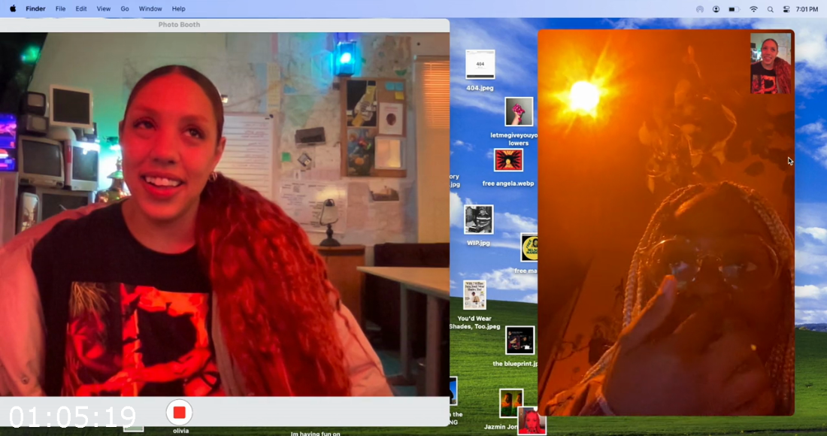This screenshot has width=827, height=436.
Task: Open the Help menu
Action: pos(179,9)
